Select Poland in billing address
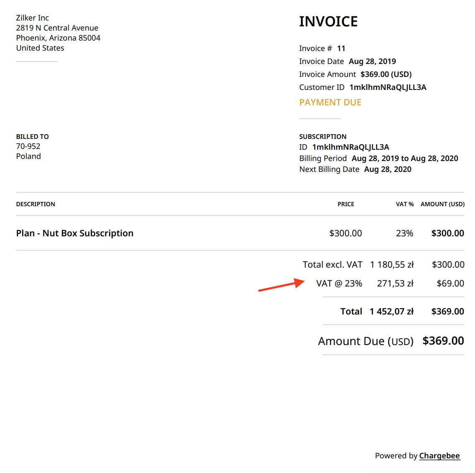The height and width of the screenshot is (473, 475). (28, 156)
